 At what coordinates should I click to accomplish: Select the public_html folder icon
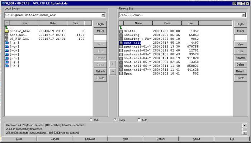coord(6,31)
